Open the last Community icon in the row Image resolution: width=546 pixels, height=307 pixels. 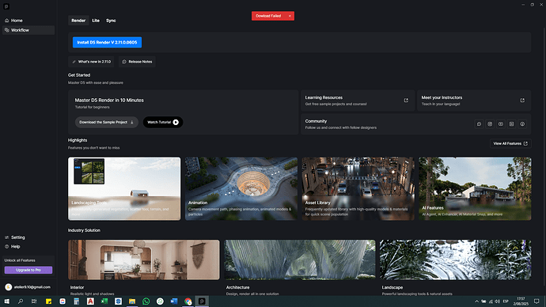tap(522, 124)
